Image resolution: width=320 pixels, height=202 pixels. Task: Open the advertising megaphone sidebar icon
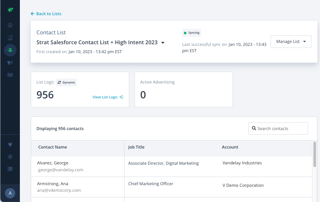click(10, 62)
